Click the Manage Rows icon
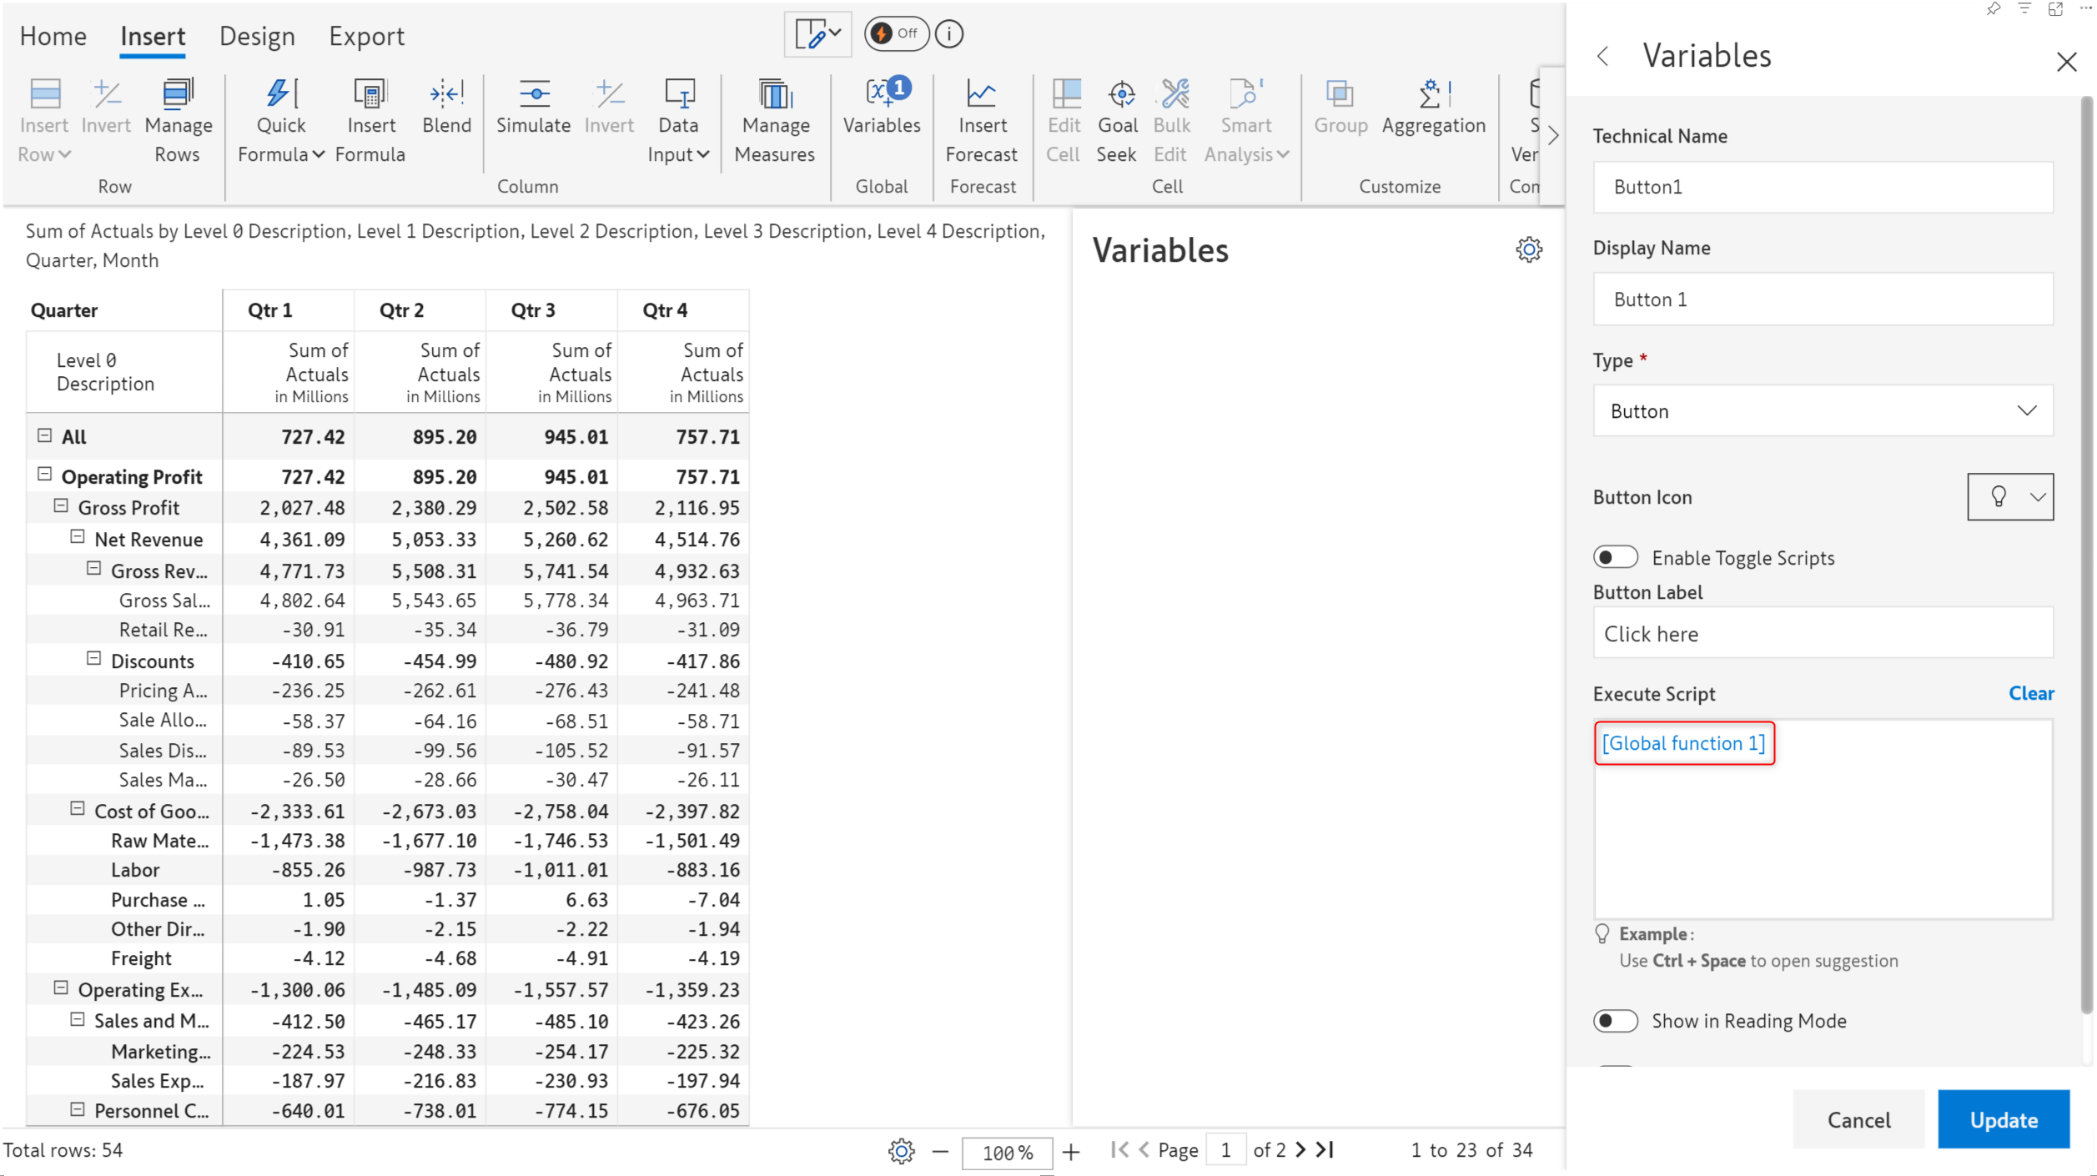 (178, 93)
